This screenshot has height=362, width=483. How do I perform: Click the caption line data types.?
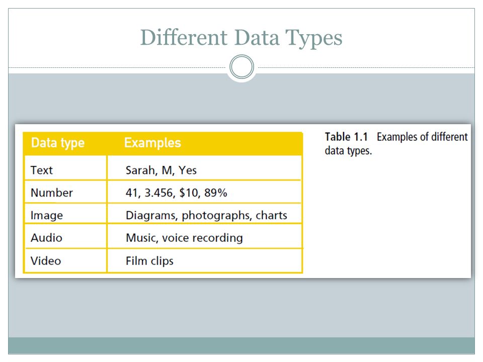348,151
